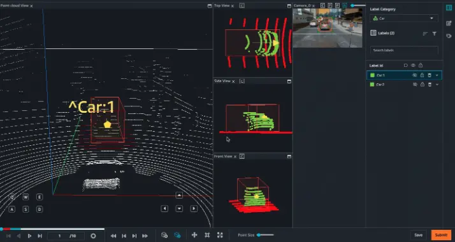Image resolution: width=455 pixels, height=242 pixels.
Task: Open the labels panel sidebar icon
Action: point(449,8)
